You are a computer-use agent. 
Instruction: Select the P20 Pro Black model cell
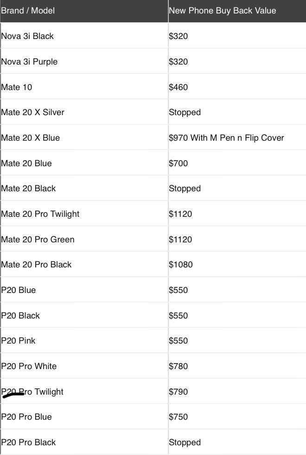point(27,442)
